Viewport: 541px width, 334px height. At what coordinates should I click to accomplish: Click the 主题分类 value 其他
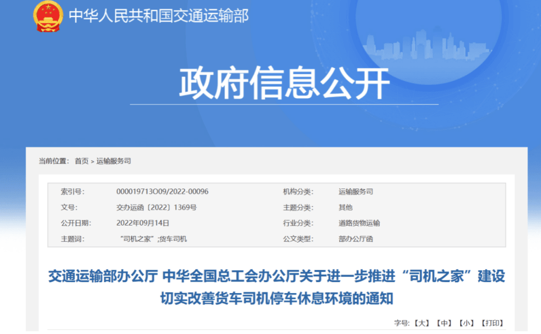346,207
